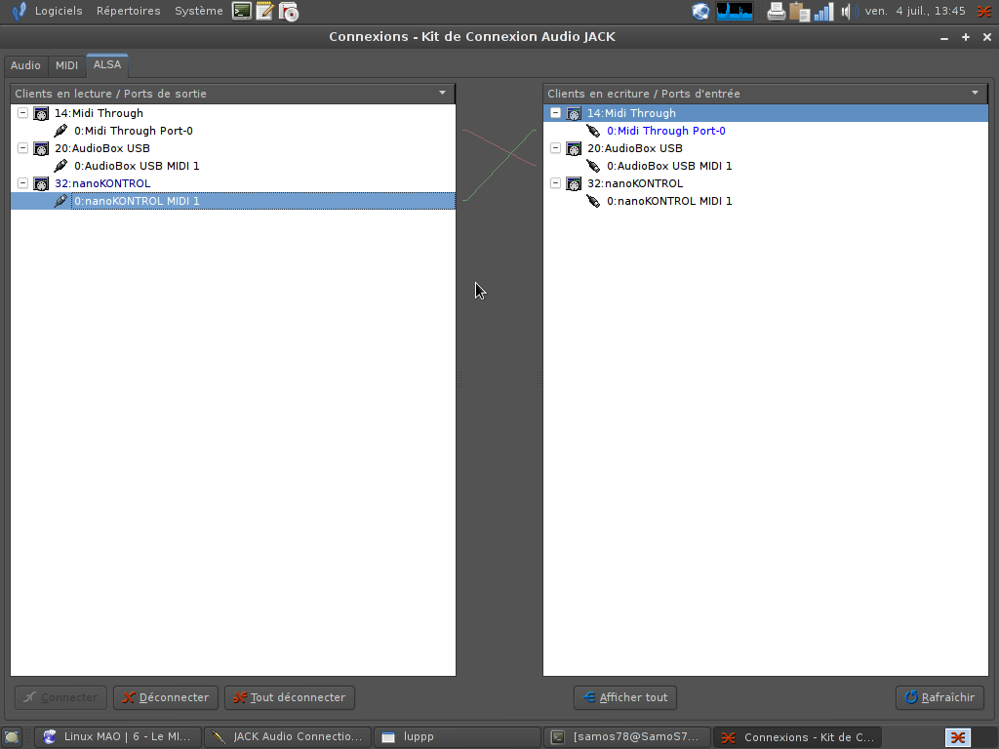Click MIDI client icon of output 14:Midi Through
Screen dimensions: 999x749
tap(41, 113)
